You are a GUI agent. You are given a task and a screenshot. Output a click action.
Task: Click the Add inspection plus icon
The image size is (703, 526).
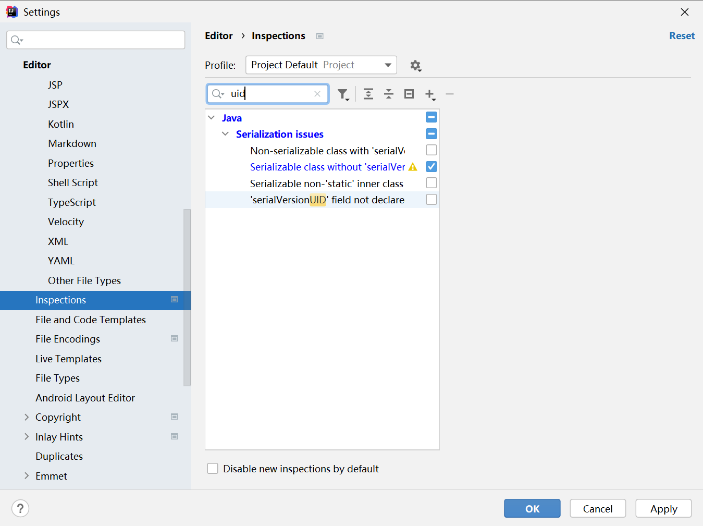tap(430, 94)
